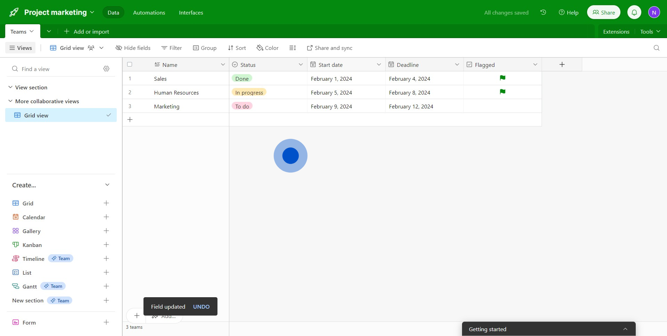This screenshot has height=336, width=667.
Task: Create a new Gantt view plus
Action: coord(106,286)
